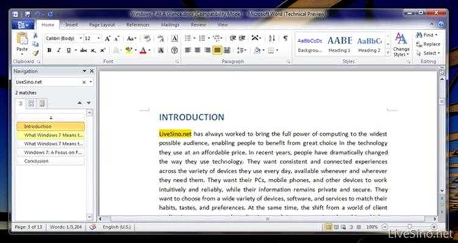Click the Office file menu button
This screenshot has height=243, width=458.
23,25
